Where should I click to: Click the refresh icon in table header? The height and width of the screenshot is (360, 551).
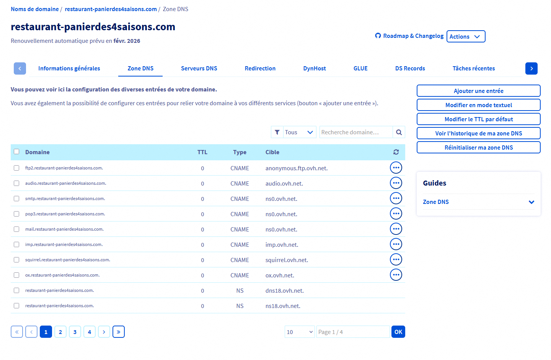[396, 152]
